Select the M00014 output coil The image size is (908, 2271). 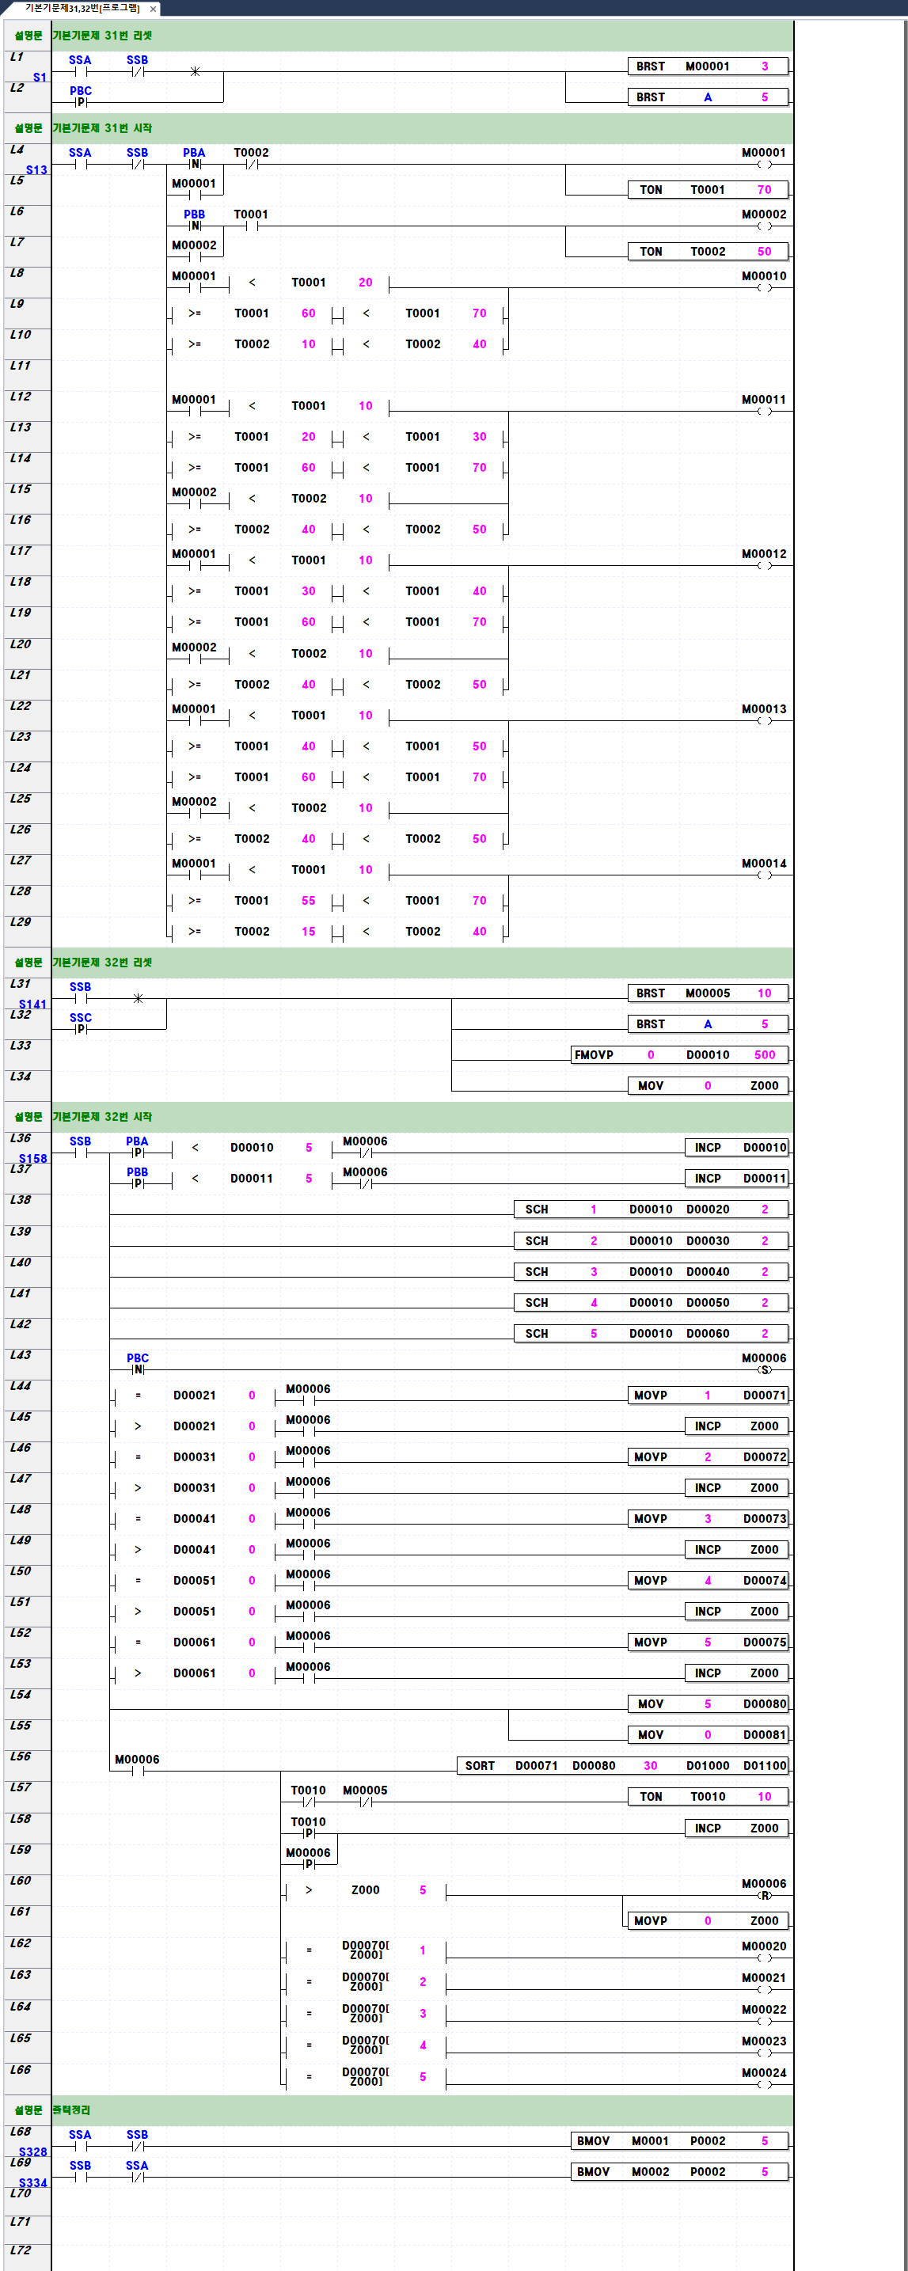point(763,875)
